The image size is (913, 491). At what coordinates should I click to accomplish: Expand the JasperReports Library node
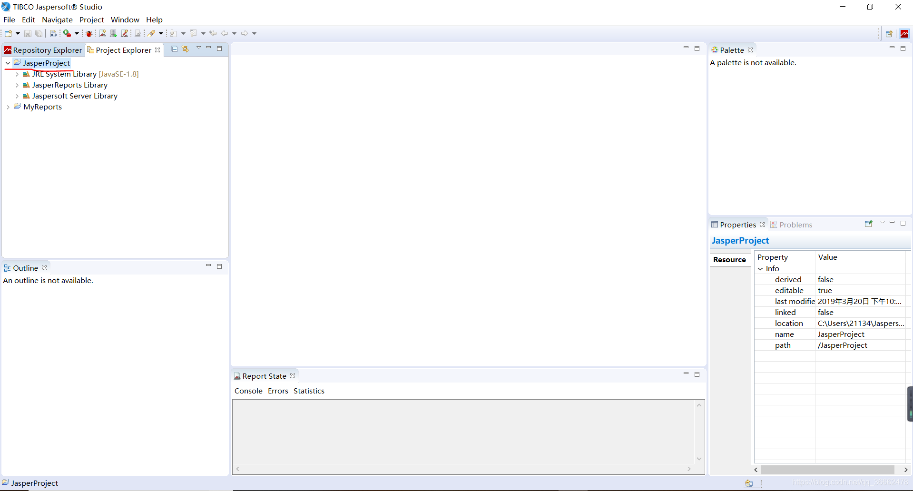pyautogui.click(x=17, y=85)
